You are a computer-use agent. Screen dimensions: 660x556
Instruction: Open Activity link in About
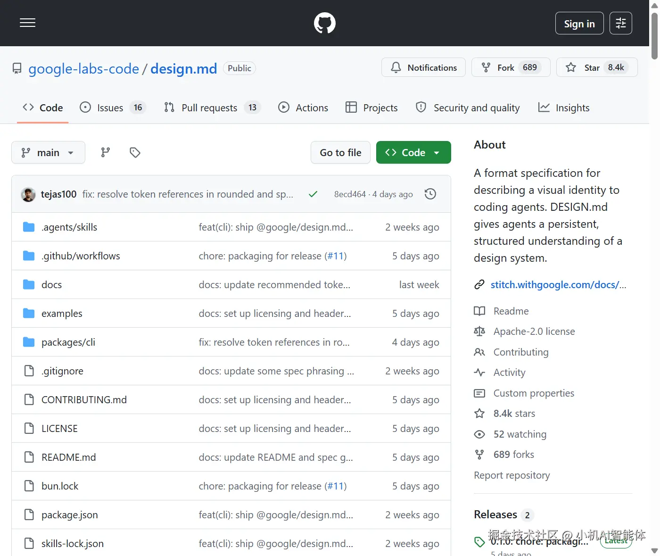(509, 373)
